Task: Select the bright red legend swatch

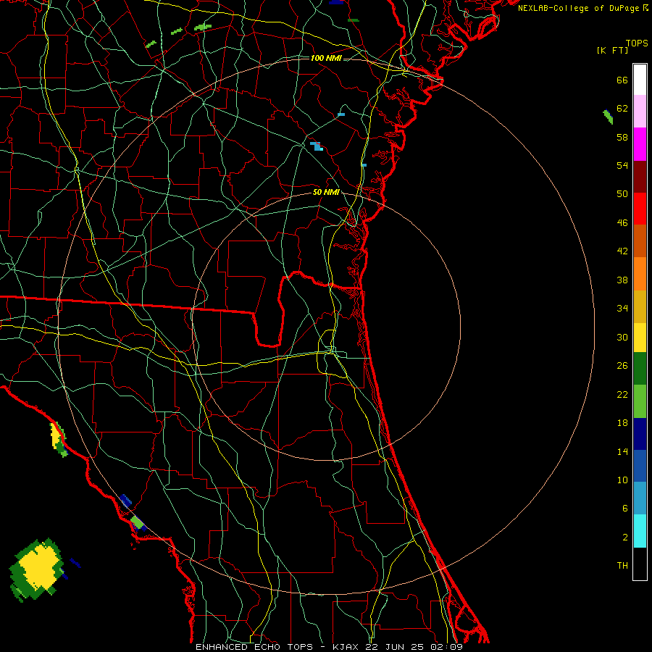Action: pos(640,209)
